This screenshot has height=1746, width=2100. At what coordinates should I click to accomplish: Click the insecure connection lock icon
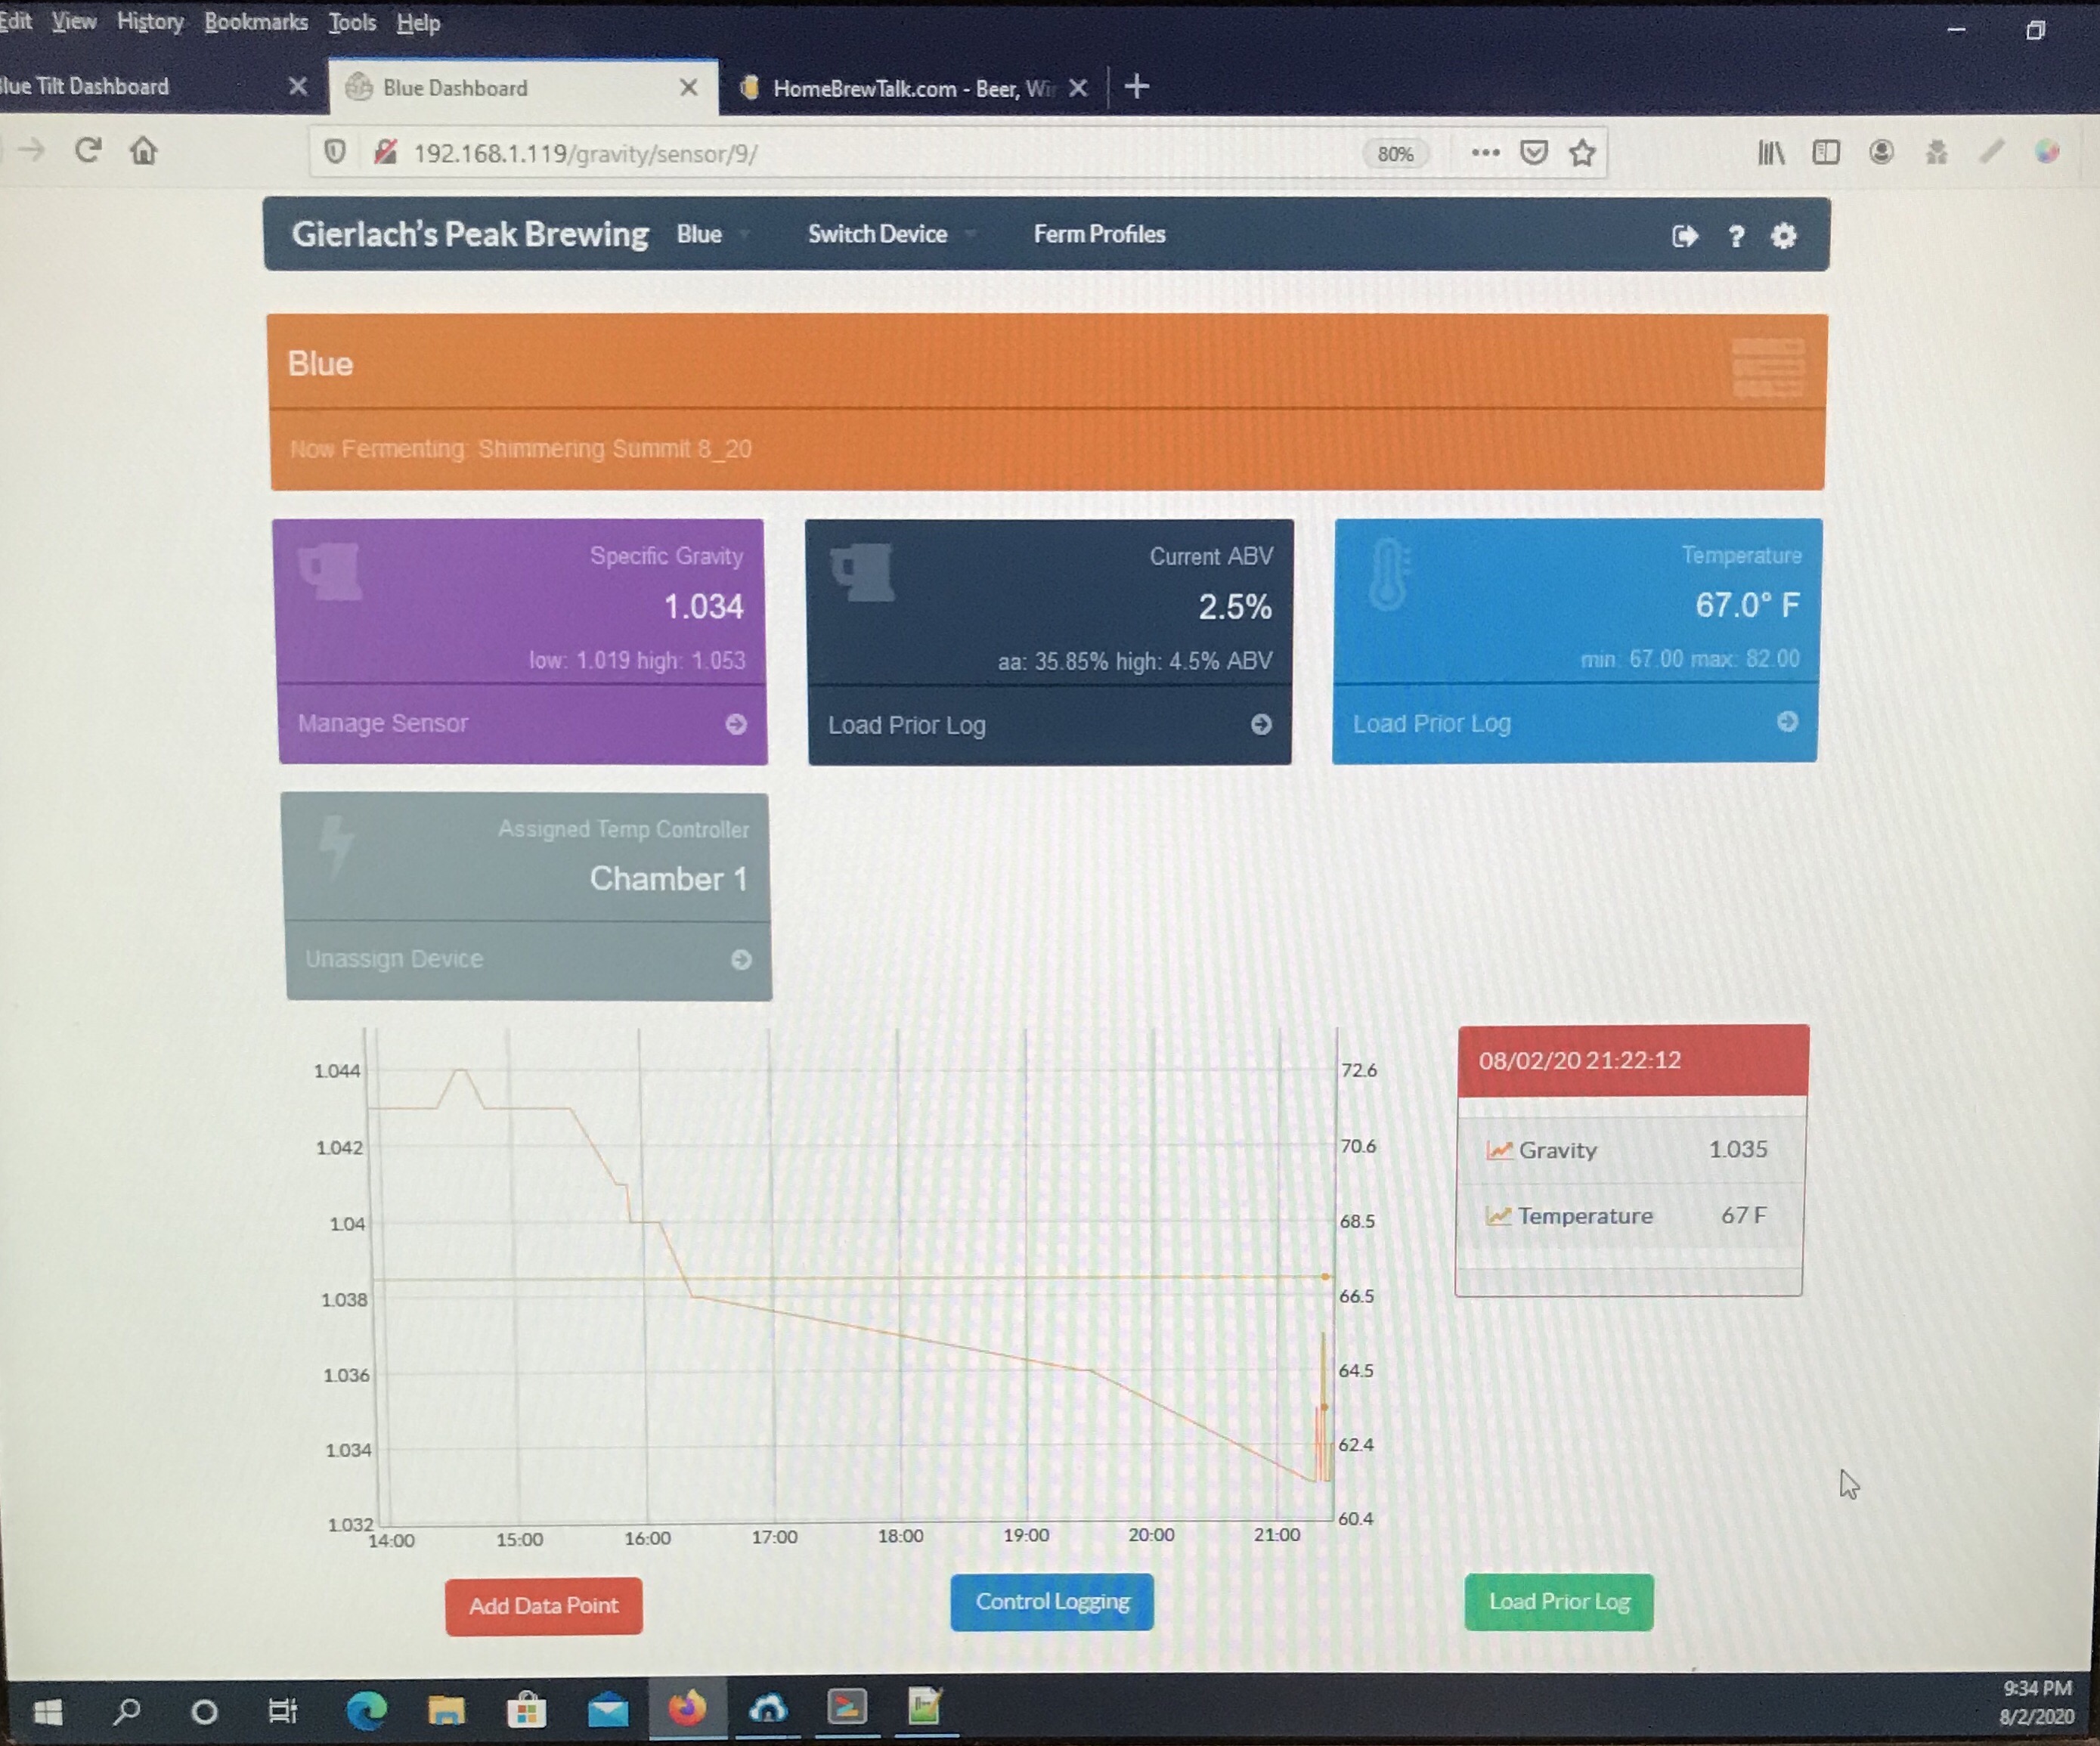pos(385,152)
